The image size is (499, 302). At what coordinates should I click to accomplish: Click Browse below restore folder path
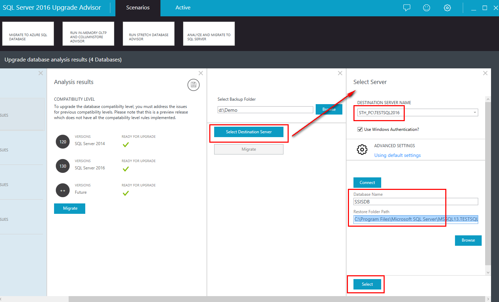[468, 240]
